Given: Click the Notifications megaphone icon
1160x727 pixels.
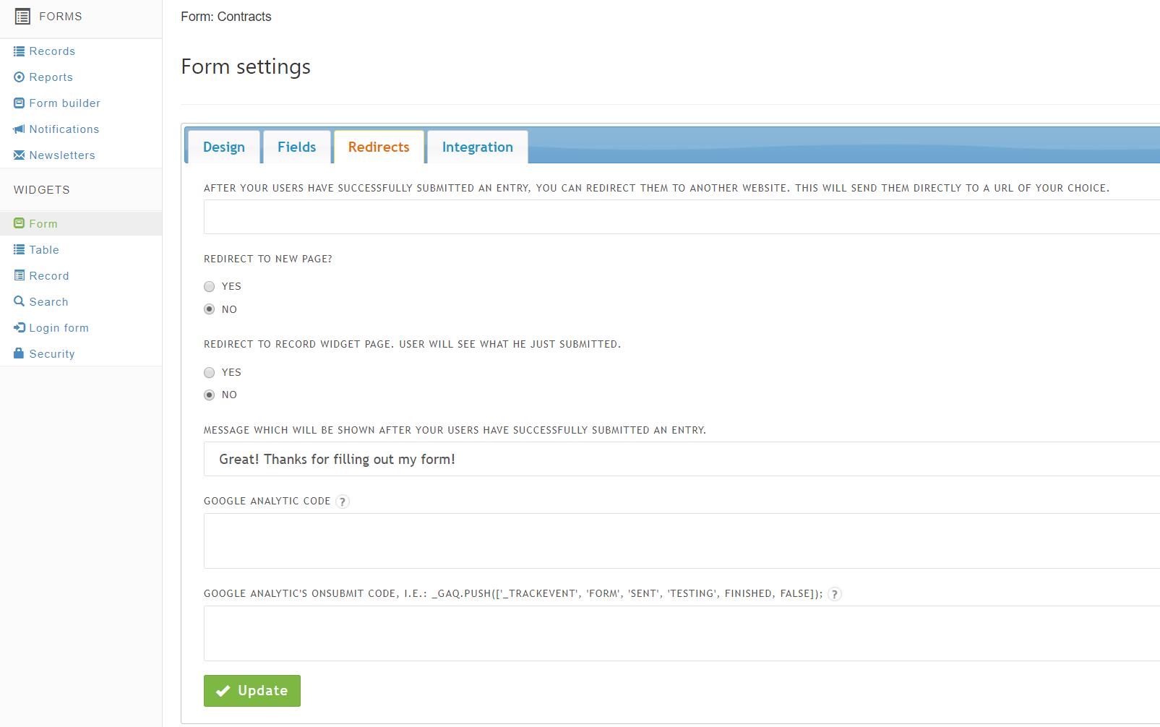Looking at the screenshot, I should click(19, 129).
